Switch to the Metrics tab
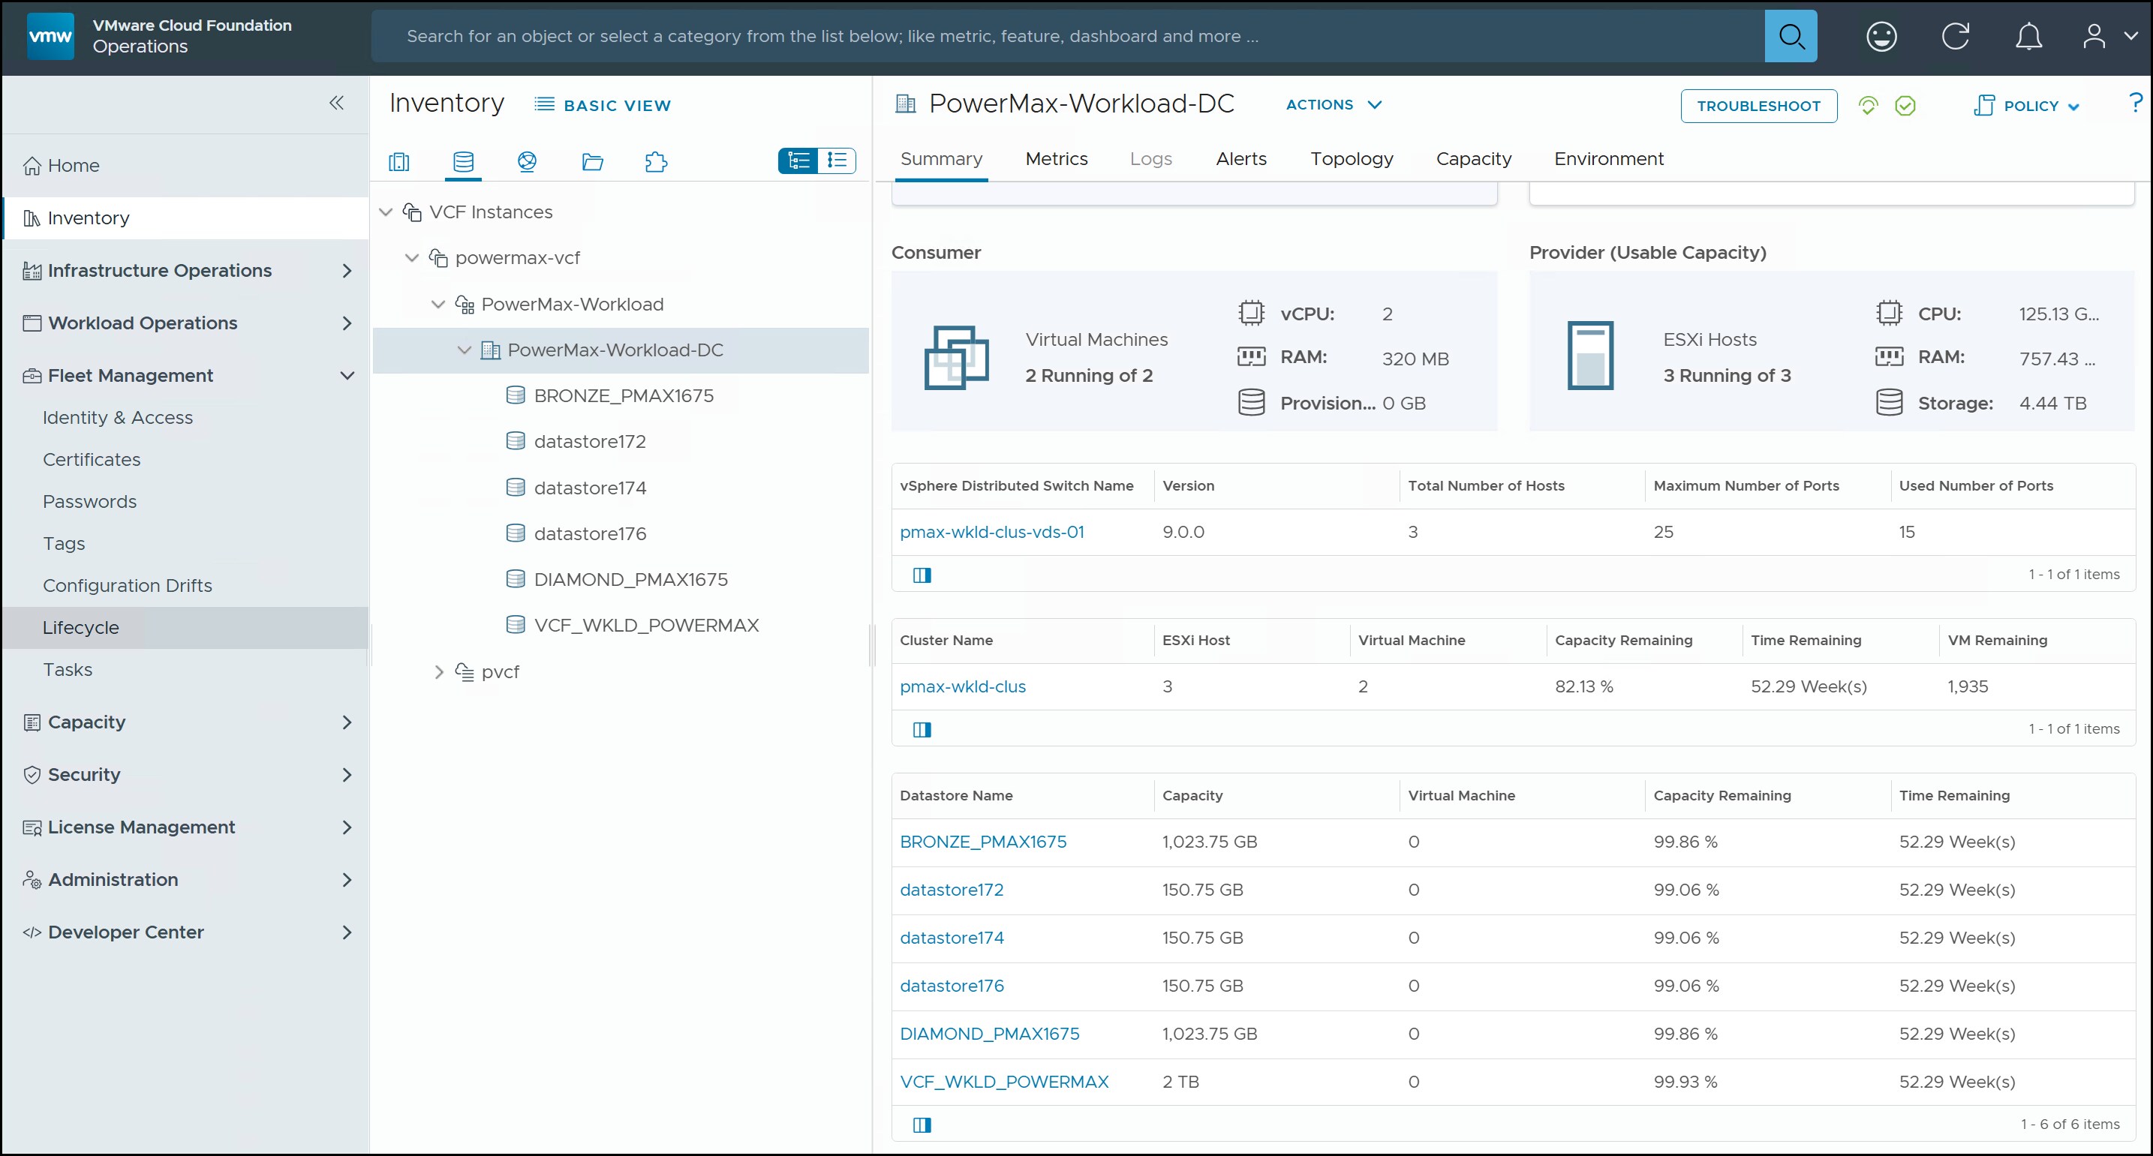Screen dimensions: 2153x1156 tap(1057, 159)
